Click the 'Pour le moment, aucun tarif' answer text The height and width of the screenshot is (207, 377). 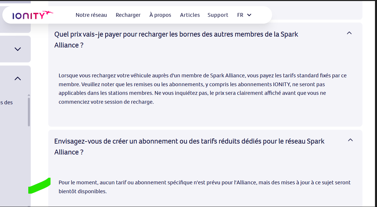coord(204,187)
